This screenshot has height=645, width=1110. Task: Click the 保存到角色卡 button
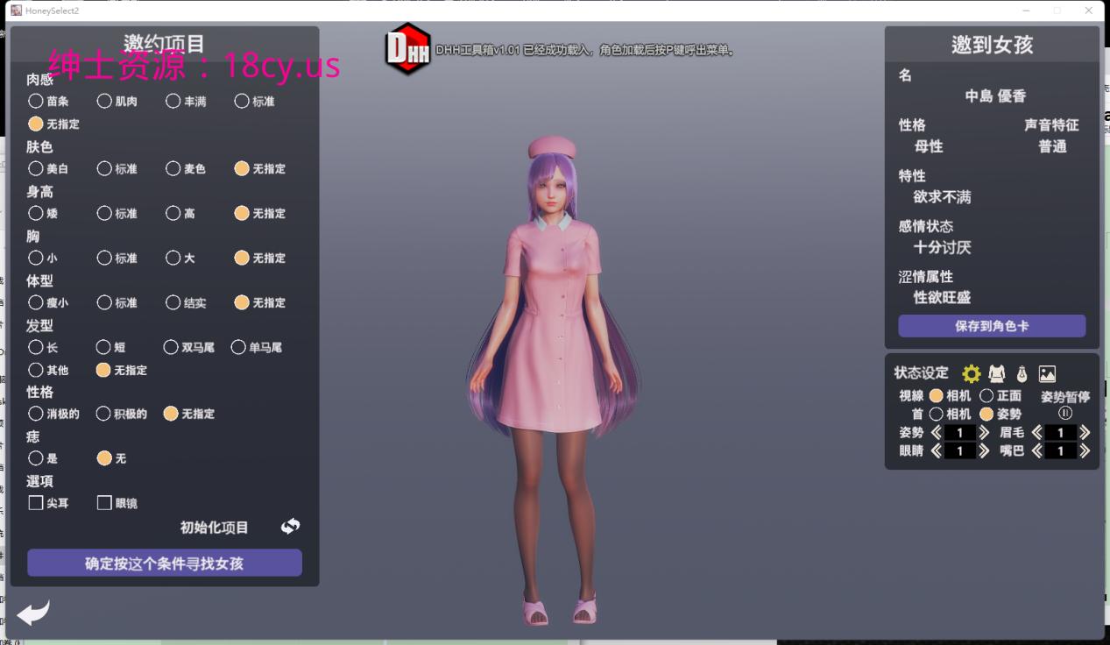coord(992,326)
